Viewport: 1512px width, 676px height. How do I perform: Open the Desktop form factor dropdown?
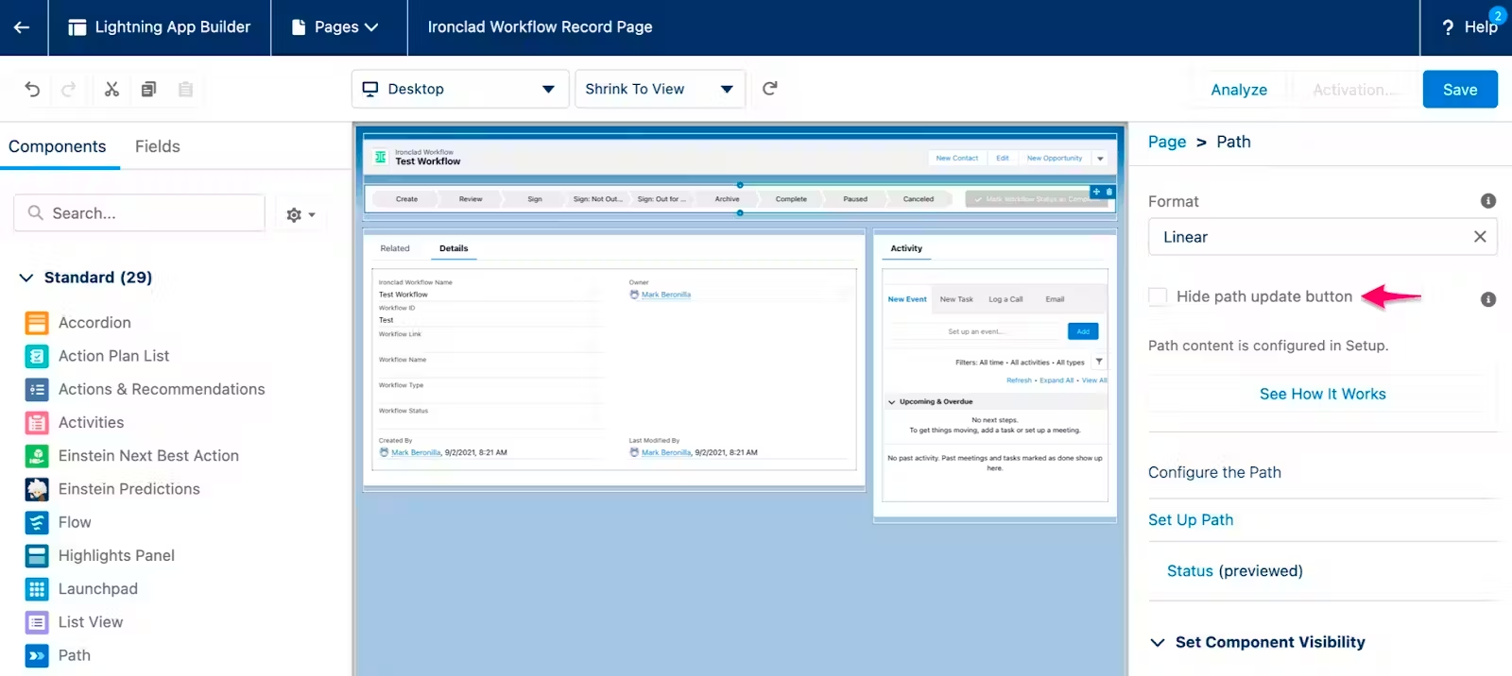460,89
